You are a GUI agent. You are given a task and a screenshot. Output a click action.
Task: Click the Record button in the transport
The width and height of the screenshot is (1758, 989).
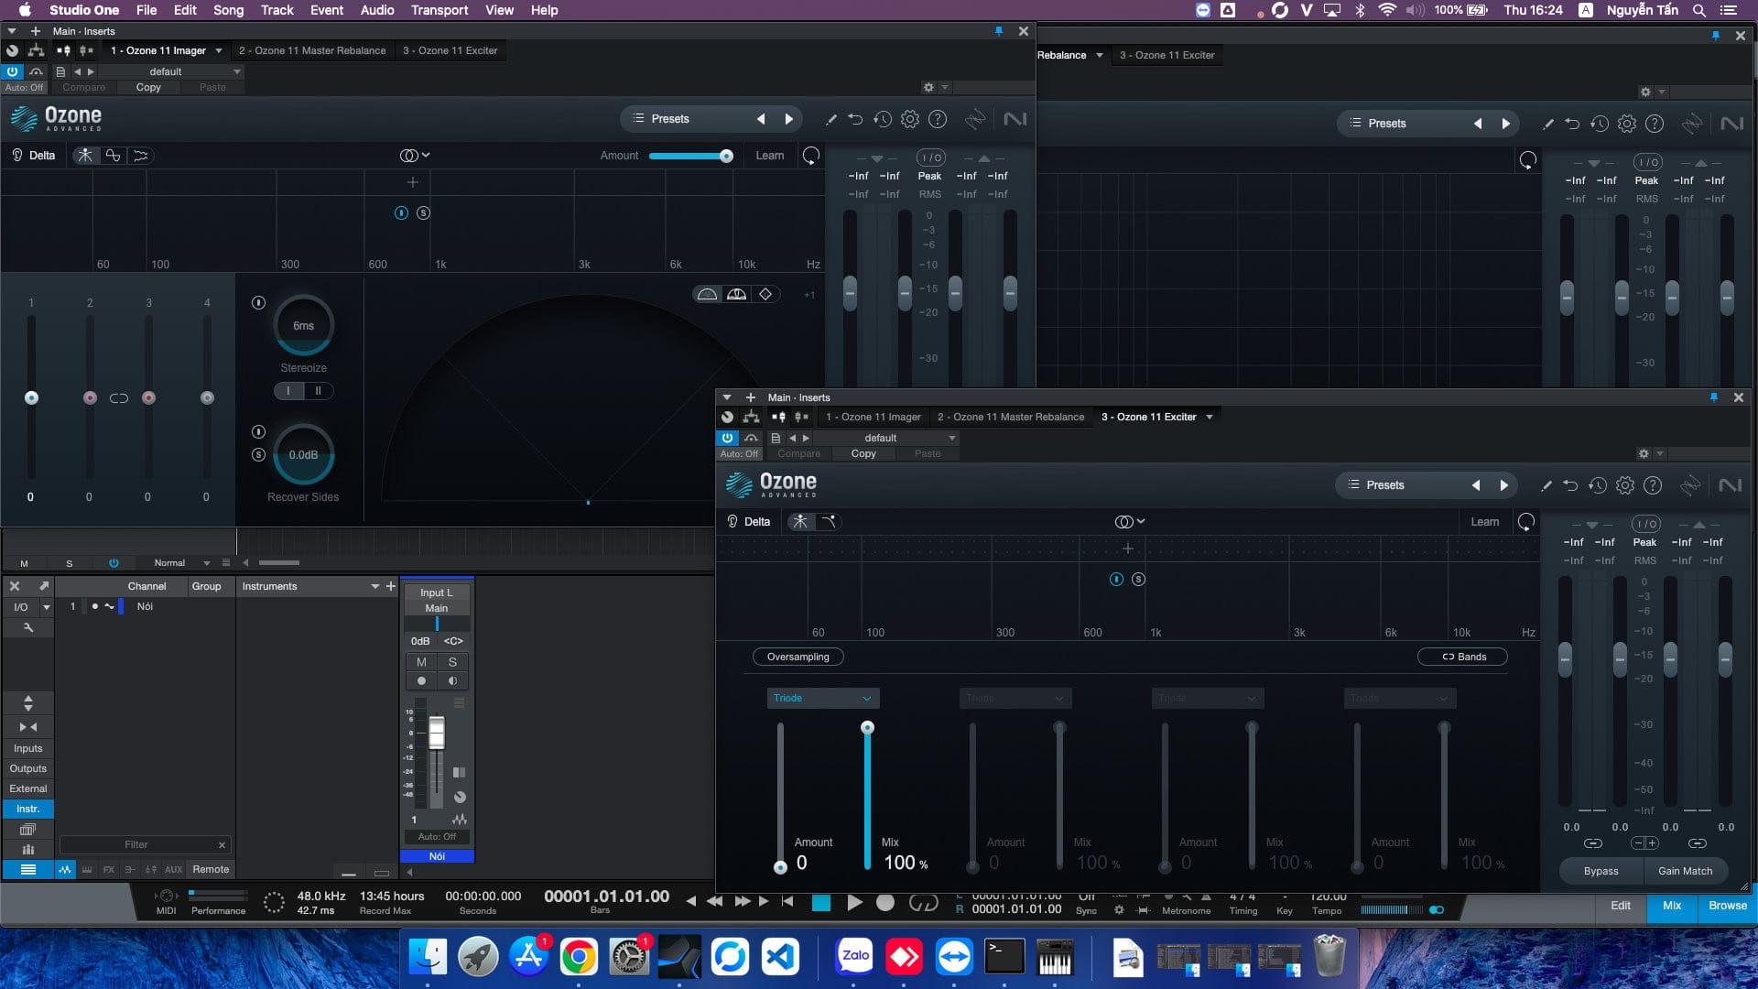coord(885,903)
